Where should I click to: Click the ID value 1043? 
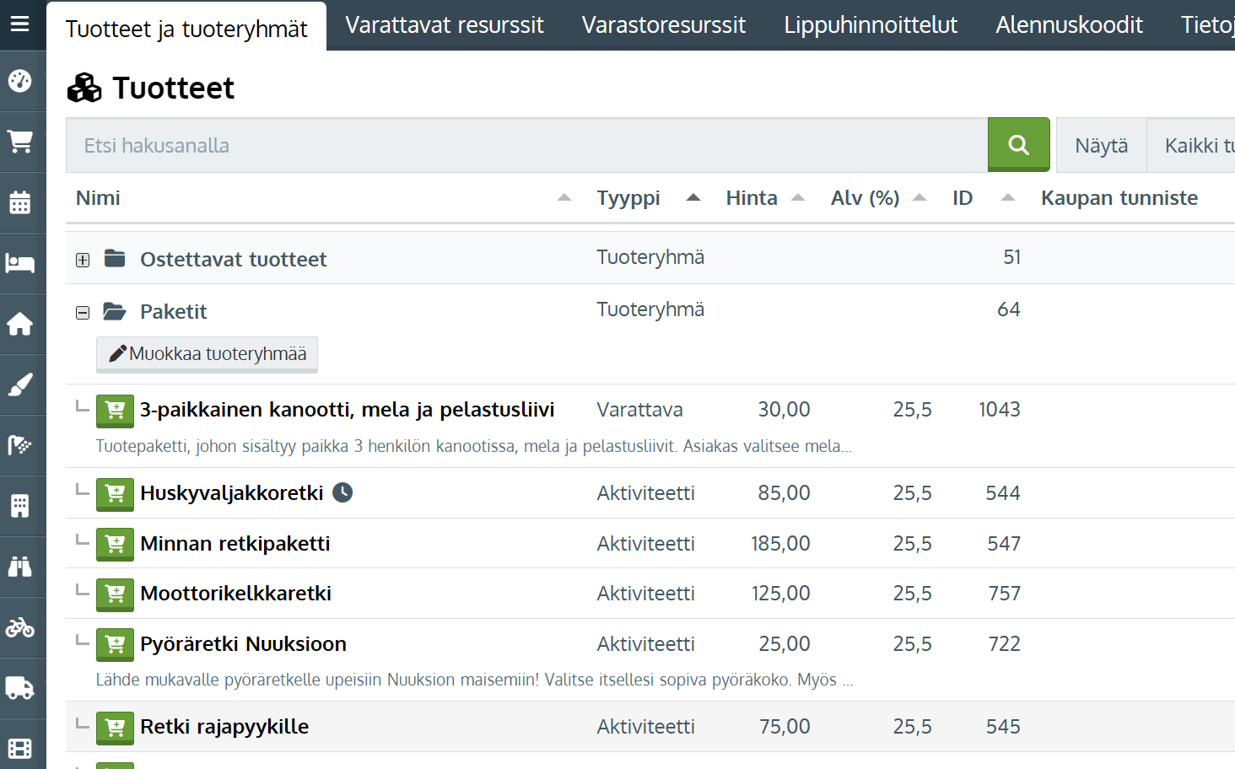tap(1000, 410)
